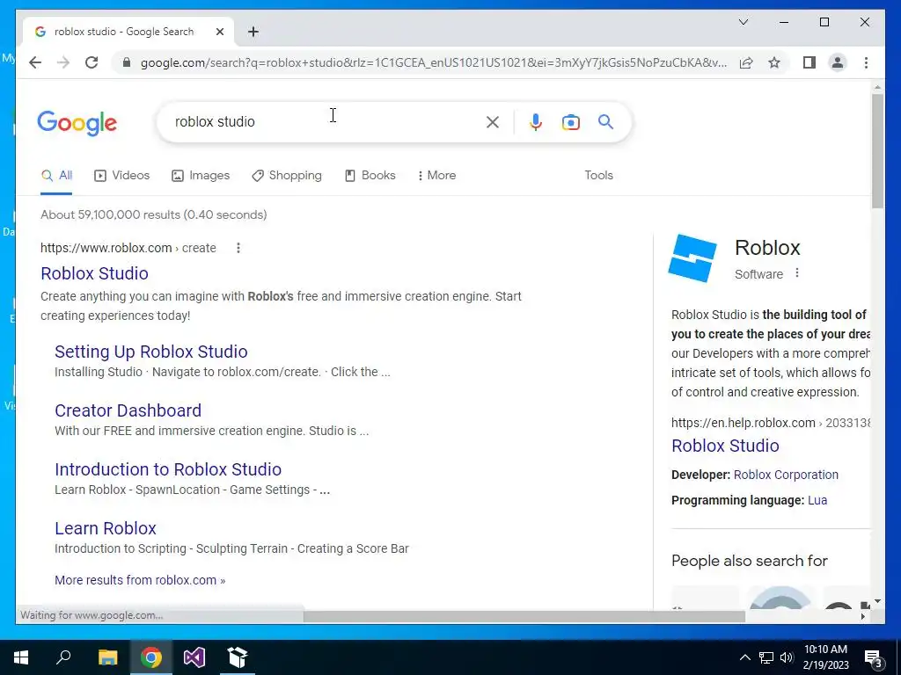Screen dimensions: 901x675
Task: Open the Learn Roblox link
Action: pyautogui.click(x=106, y=528)
